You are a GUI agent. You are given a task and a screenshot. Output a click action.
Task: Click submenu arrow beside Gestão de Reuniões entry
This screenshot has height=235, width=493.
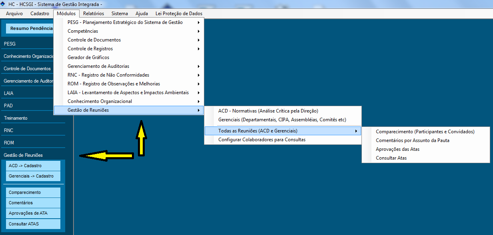coord(199,110)
